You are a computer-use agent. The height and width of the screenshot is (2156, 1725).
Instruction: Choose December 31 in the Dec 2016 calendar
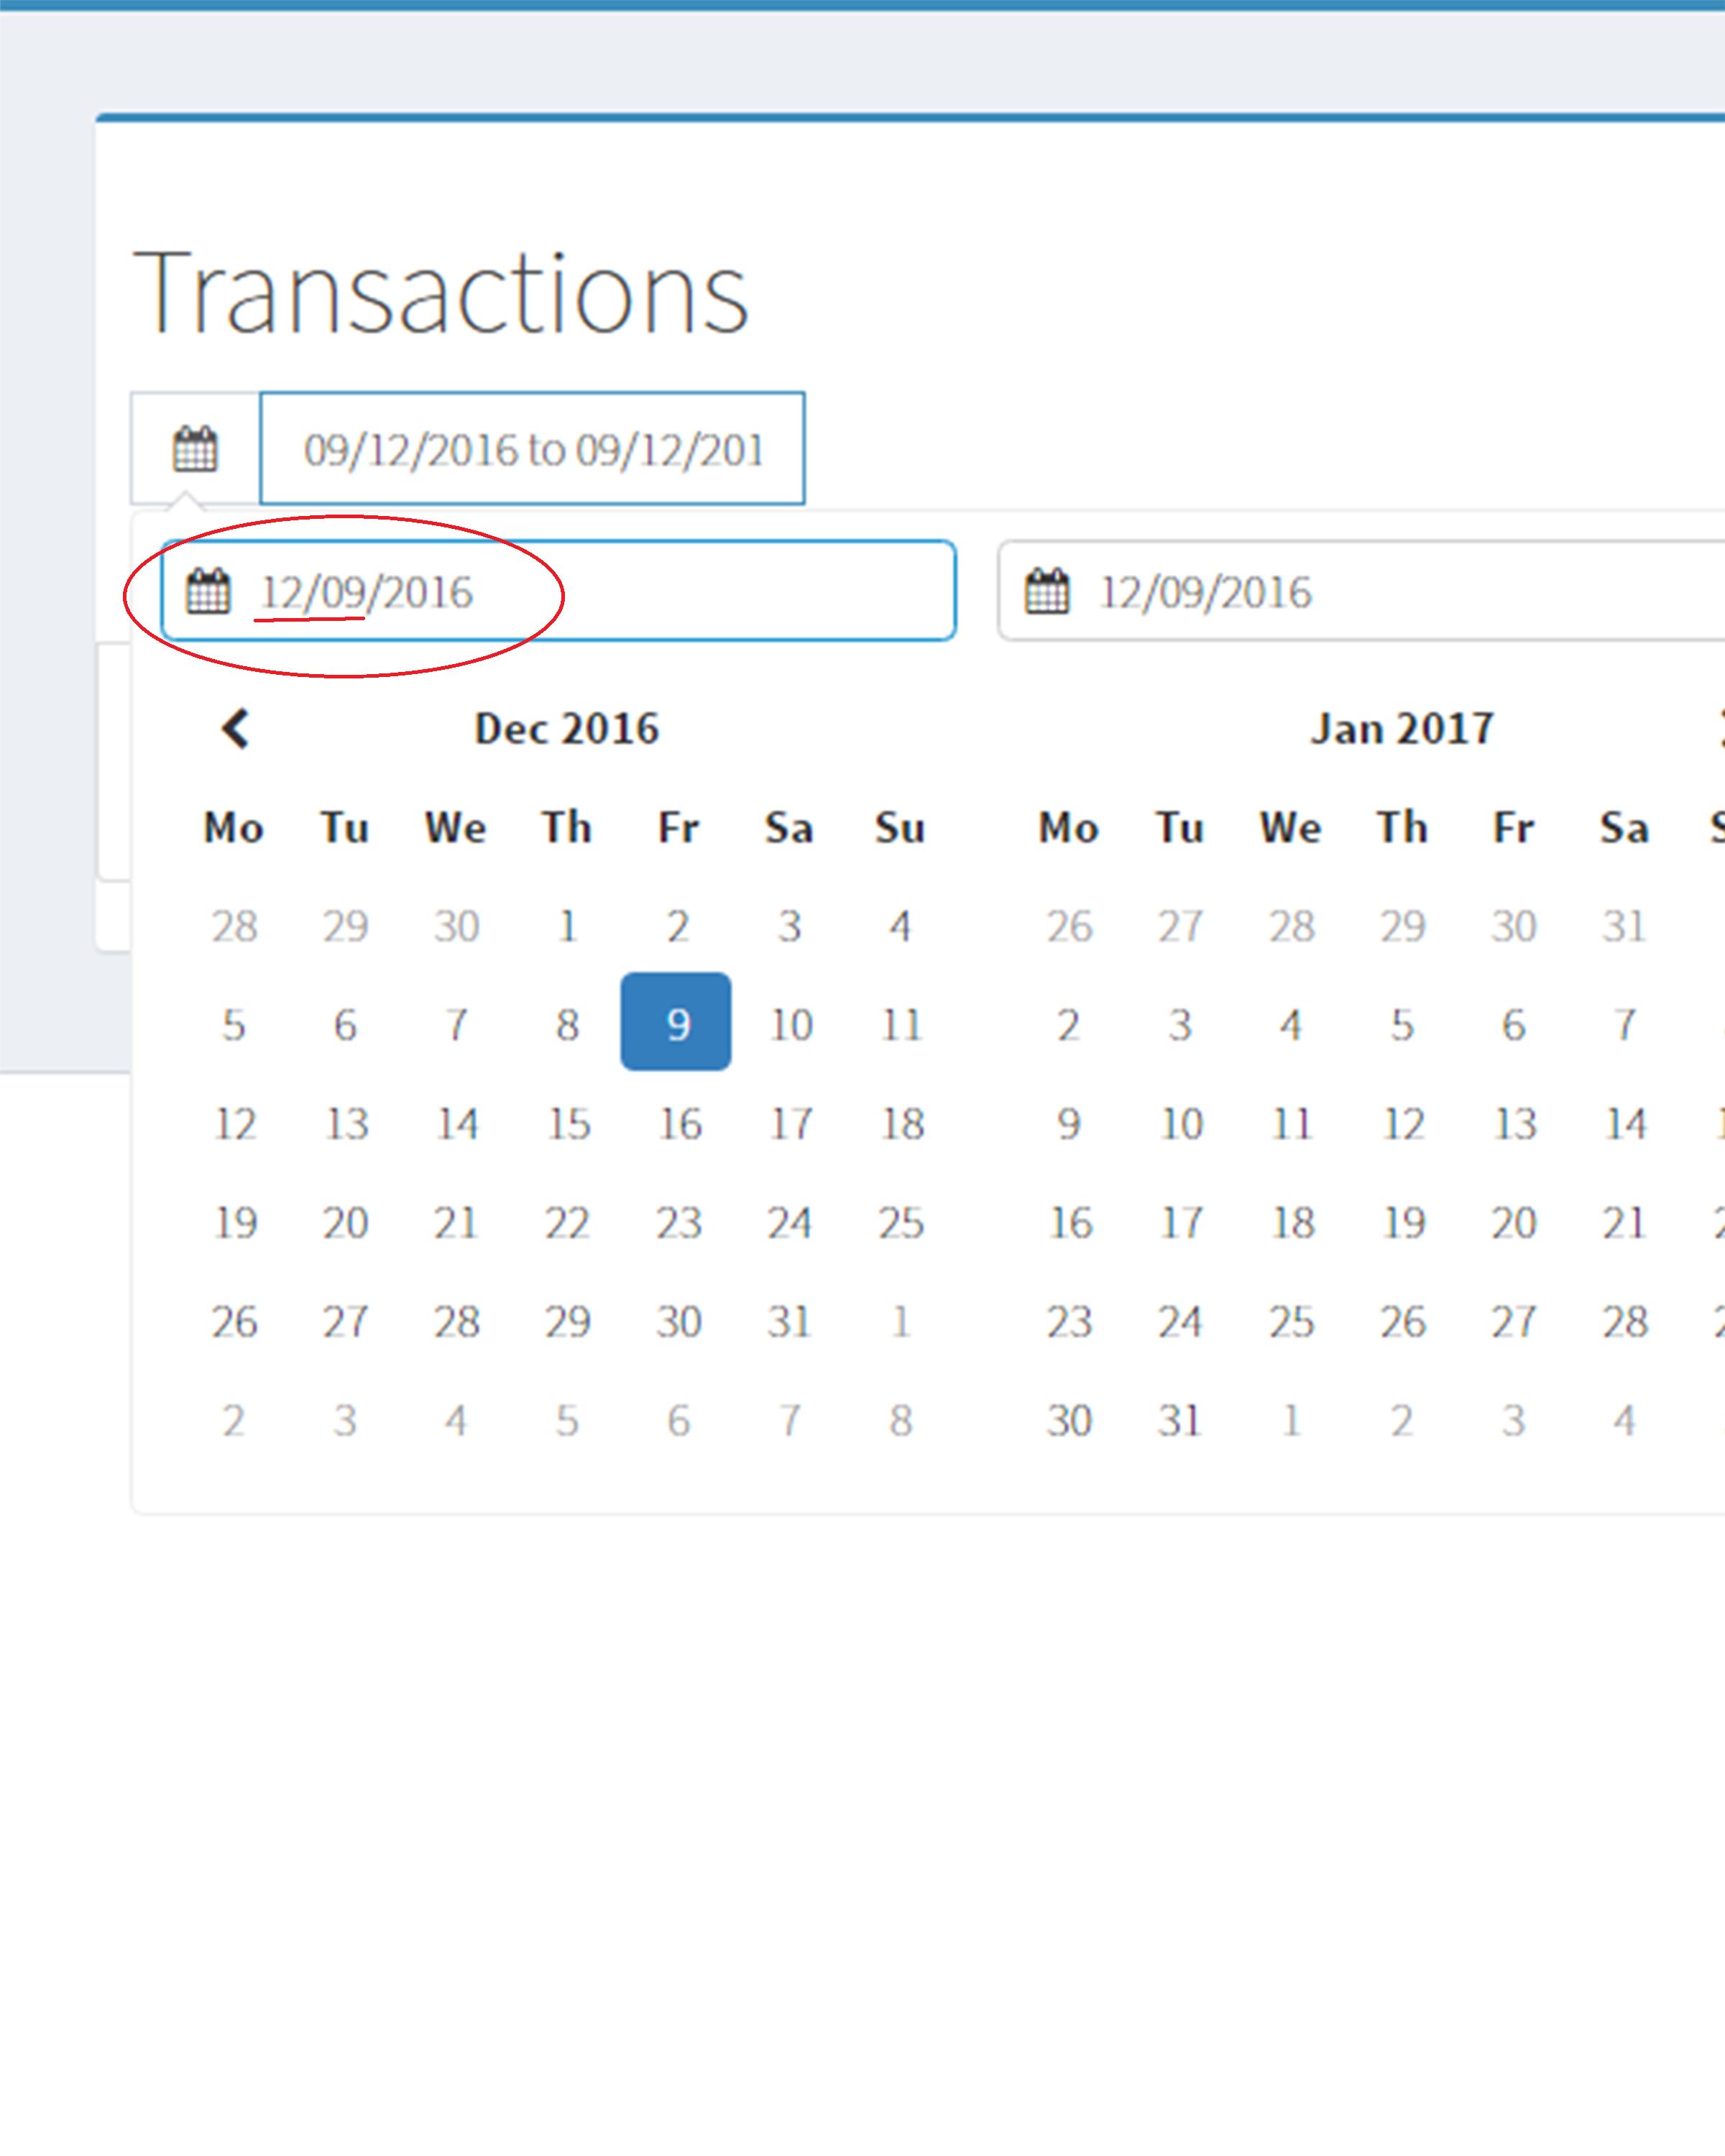coord(789,1321)
